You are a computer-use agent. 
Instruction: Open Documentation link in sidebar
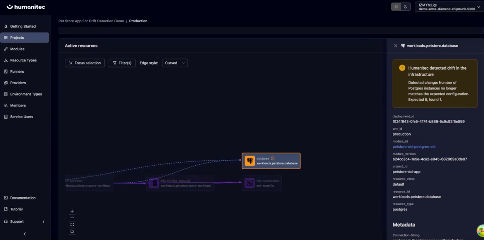[x=25, y=198]
